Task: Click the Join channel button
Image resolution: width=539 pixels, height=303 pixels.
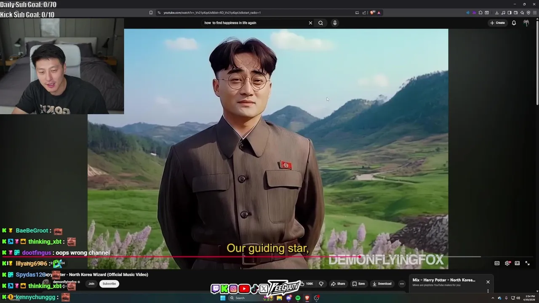Action: [x=91, y=284]
